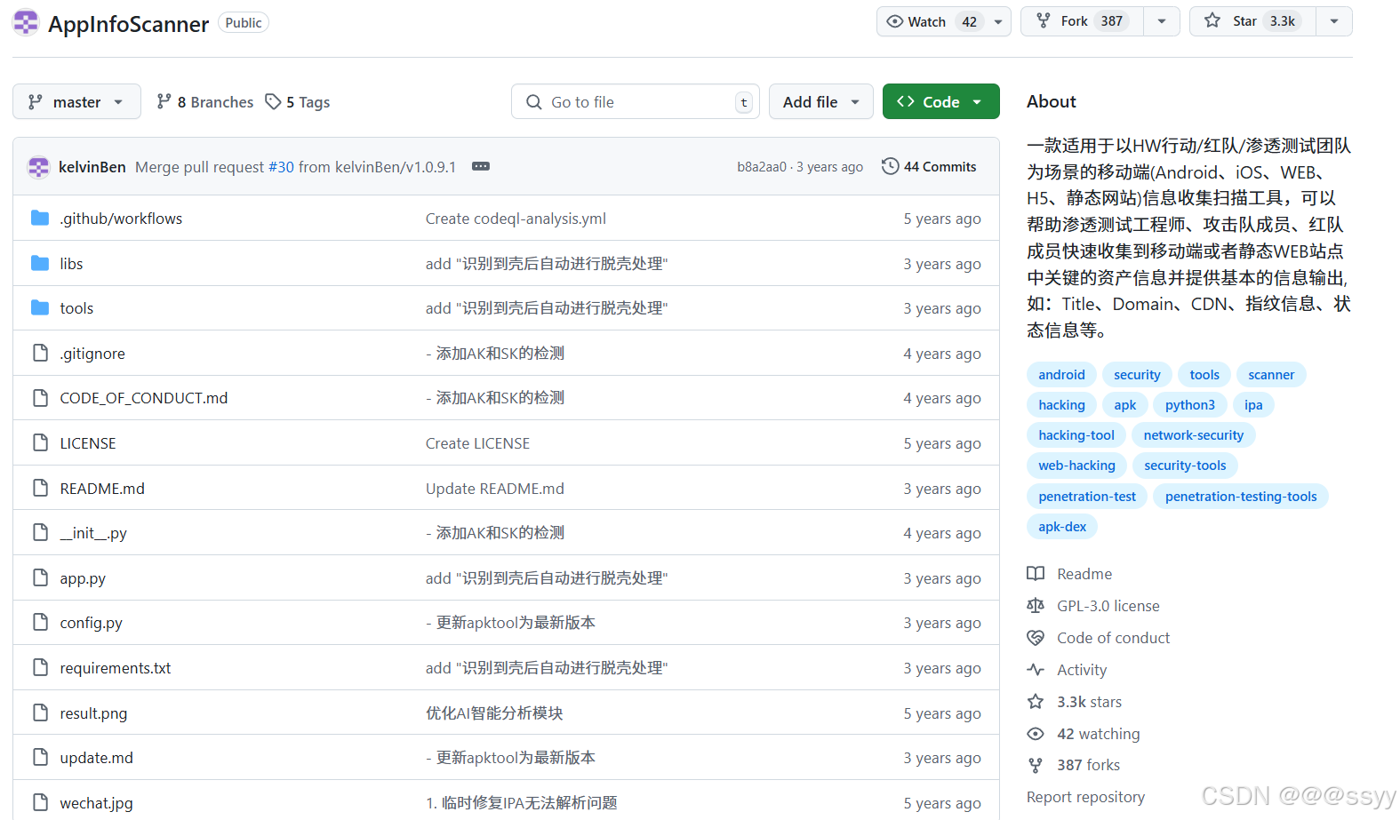Select the scanner topic tag
Viewport: 1400px width, 820px height.
[1271, 375]
